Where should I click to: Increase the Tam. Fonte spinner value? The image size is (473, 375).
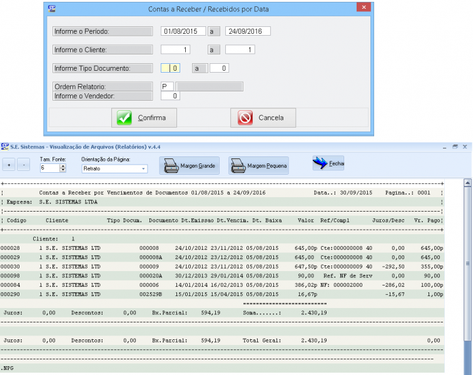(x=63, y=165)
